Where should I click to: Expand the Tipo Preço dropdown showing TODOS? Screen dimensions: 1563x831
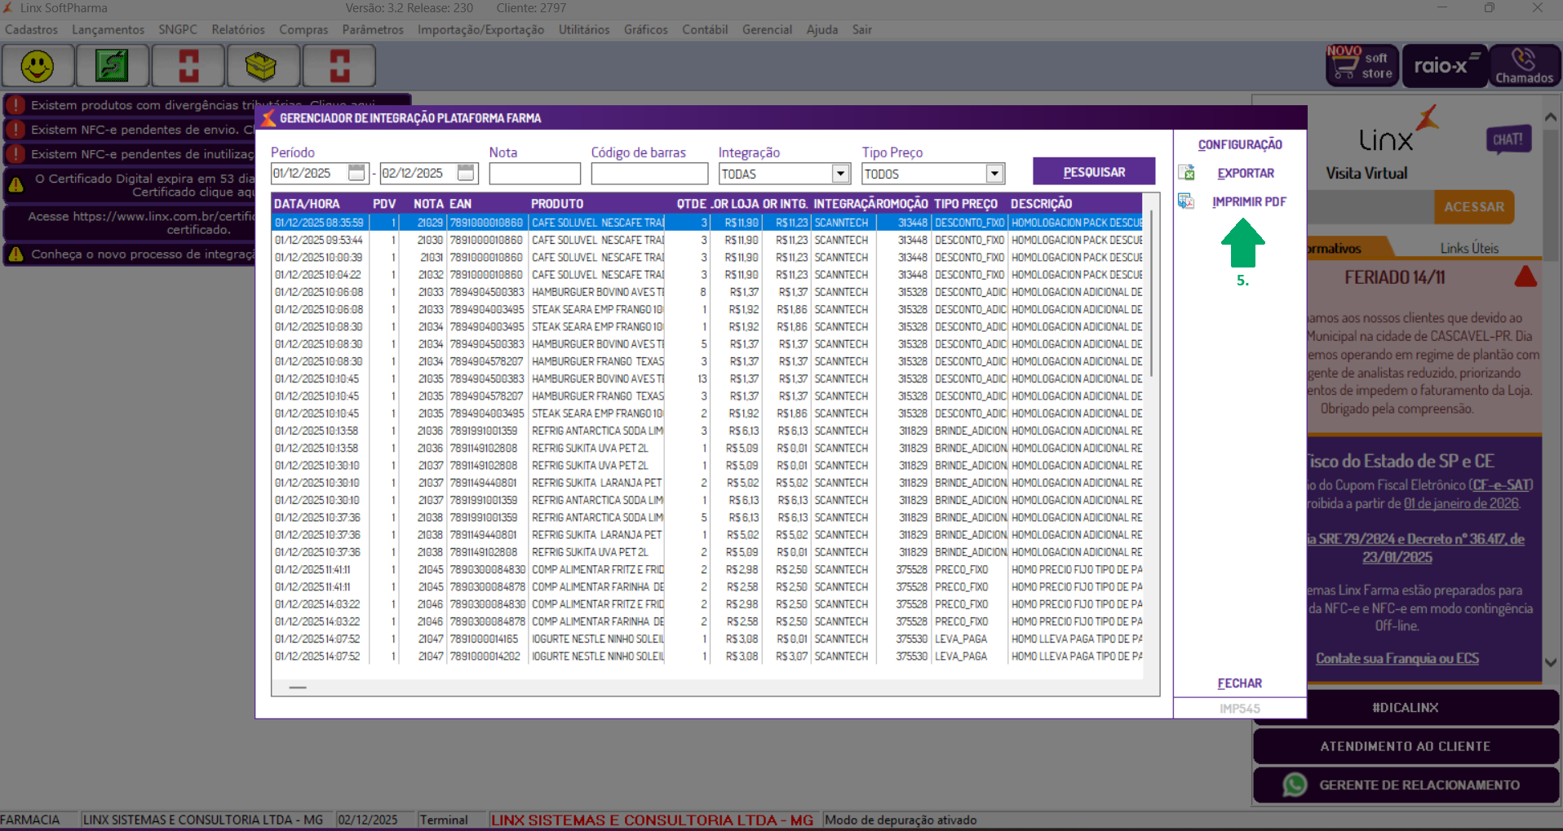[994, 174]
